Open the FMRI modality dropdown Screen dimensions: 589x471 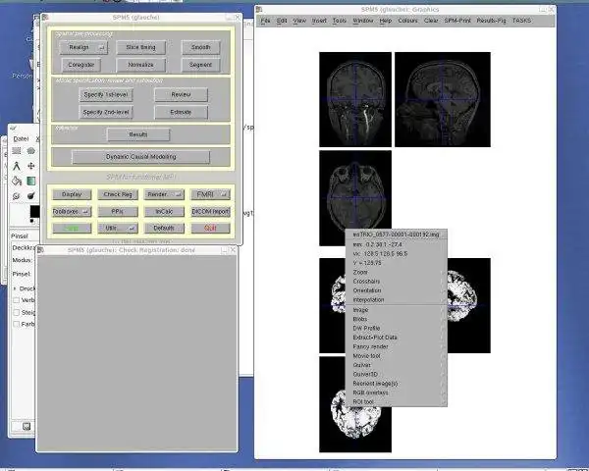210,194
